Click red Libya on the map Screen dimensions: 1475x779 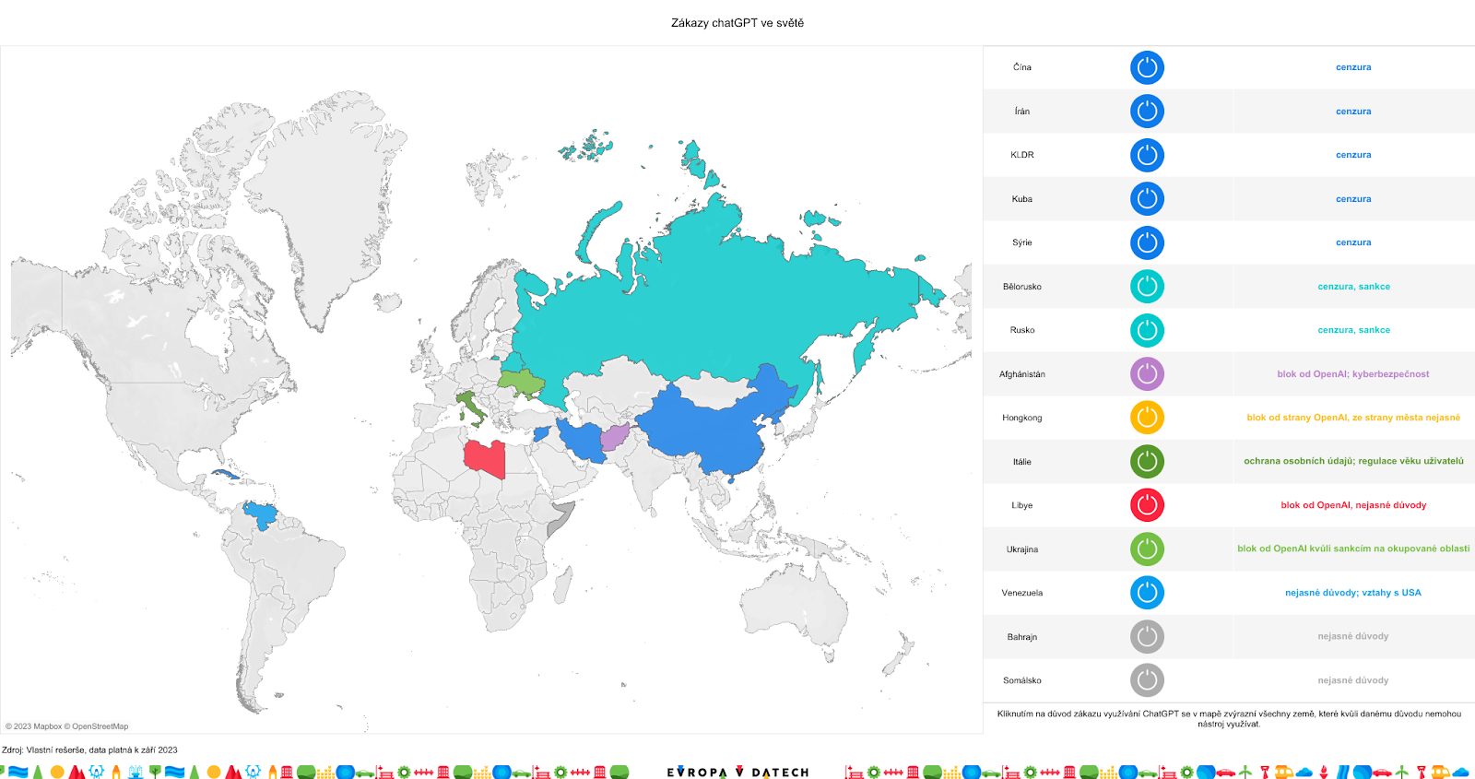pos(483,457)
